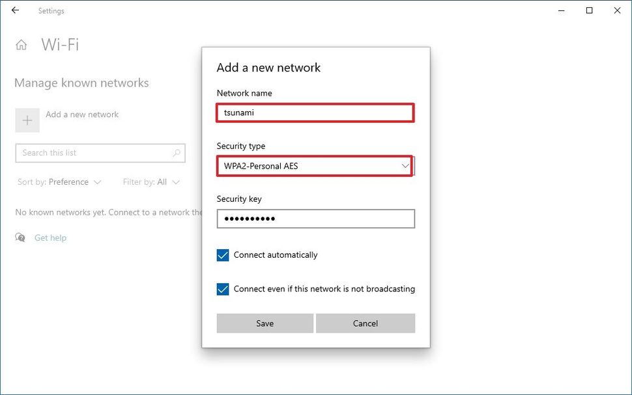
Task: Disable connecting when network is not broadcasting
Action: (222, 288)
